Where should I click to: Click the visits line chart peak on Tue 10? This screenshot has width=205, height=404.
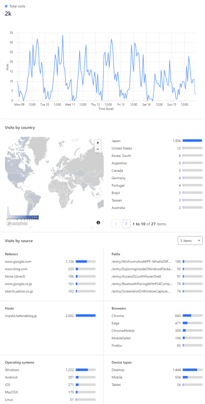(x=63, y=35)
